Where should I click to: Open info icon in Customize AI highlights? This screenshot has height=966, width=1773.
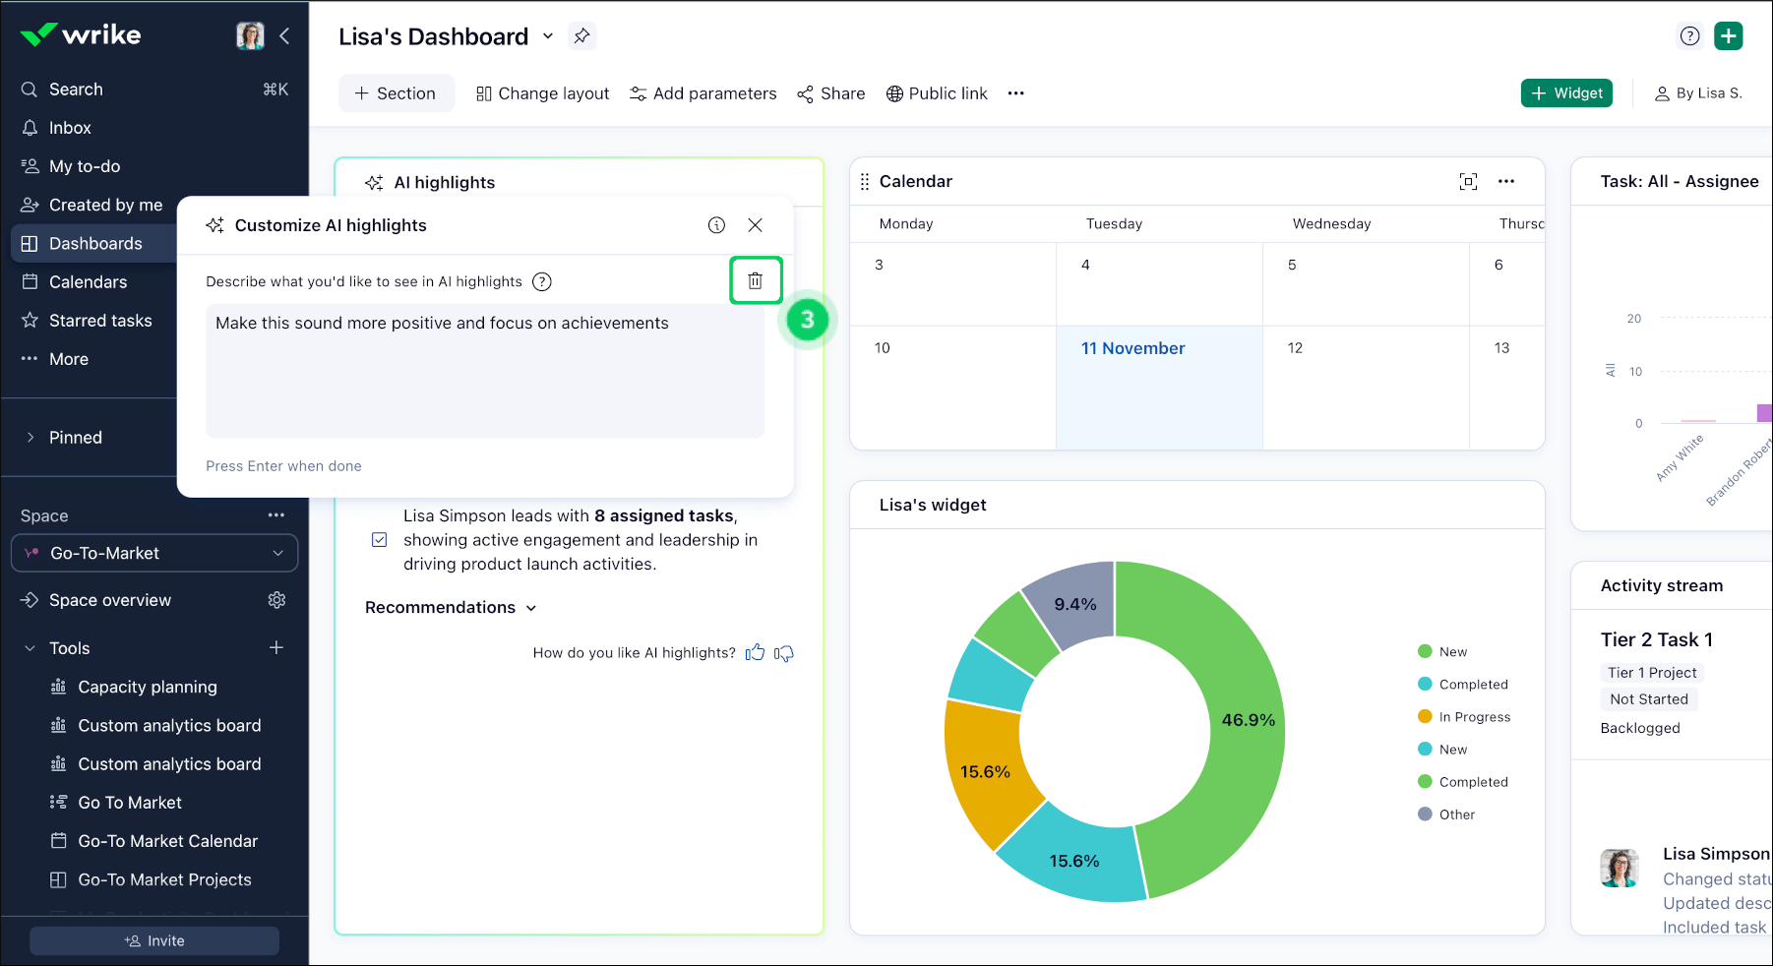[x=716, y=225]
